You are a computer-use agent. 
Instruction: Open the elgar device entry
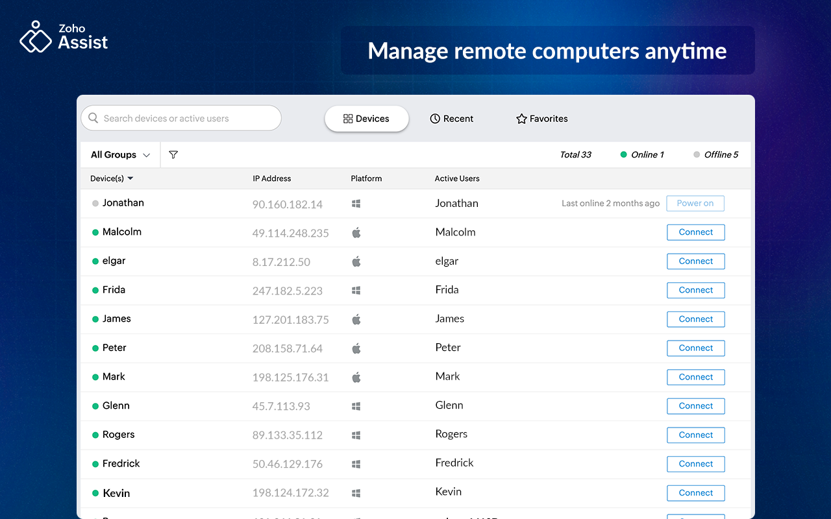point(114,261)
